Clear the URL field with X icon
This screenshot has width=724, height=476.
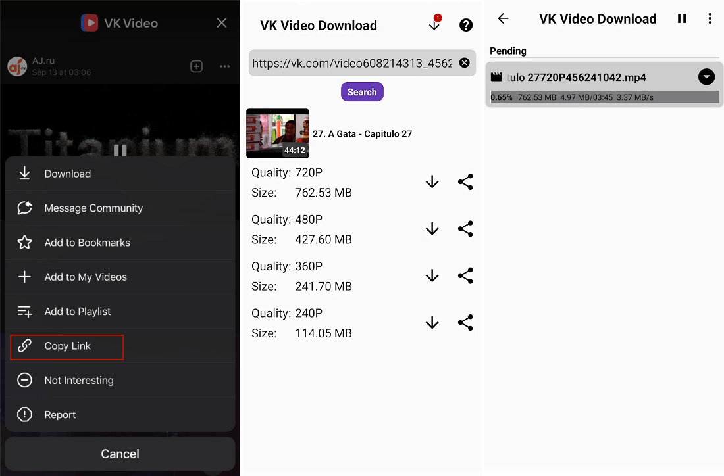[464, 63]
